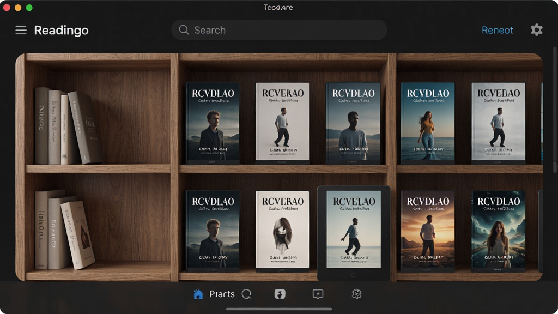558x314 pixels.
Task: Focus the Search input field
Action: 279,30
